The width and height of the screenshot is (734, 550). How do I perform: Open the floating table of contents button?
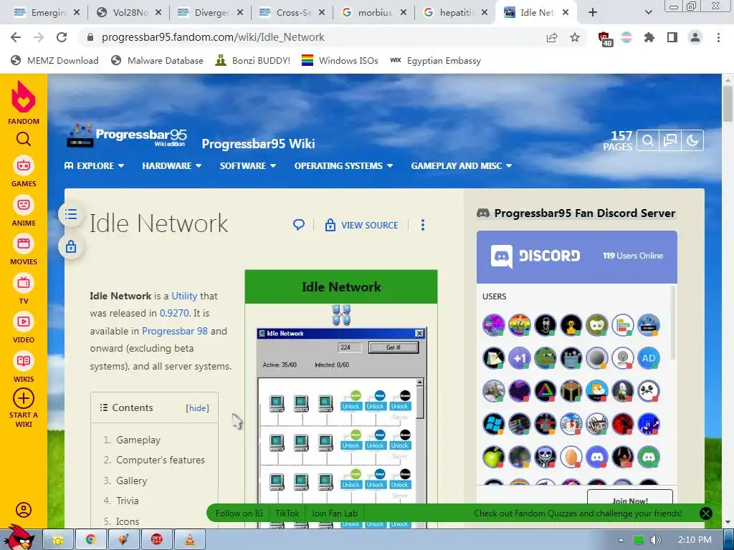coord(71,214)
